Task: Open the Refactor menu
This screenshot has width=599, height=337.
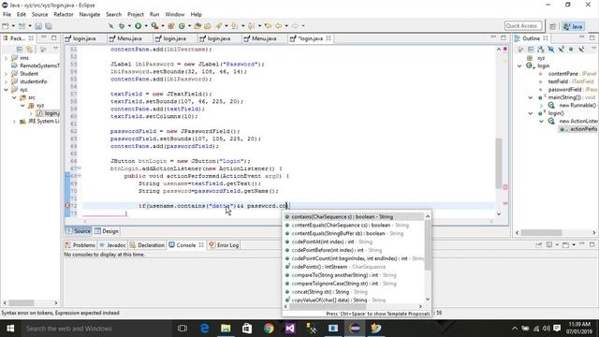Action: [64, 15]
